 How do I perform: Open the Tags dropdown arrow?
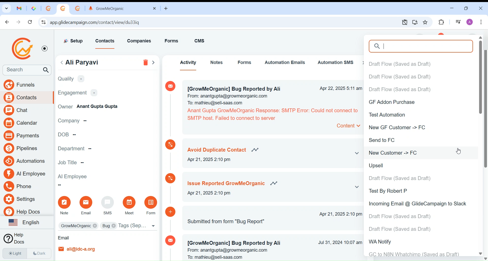coord(154,226)
